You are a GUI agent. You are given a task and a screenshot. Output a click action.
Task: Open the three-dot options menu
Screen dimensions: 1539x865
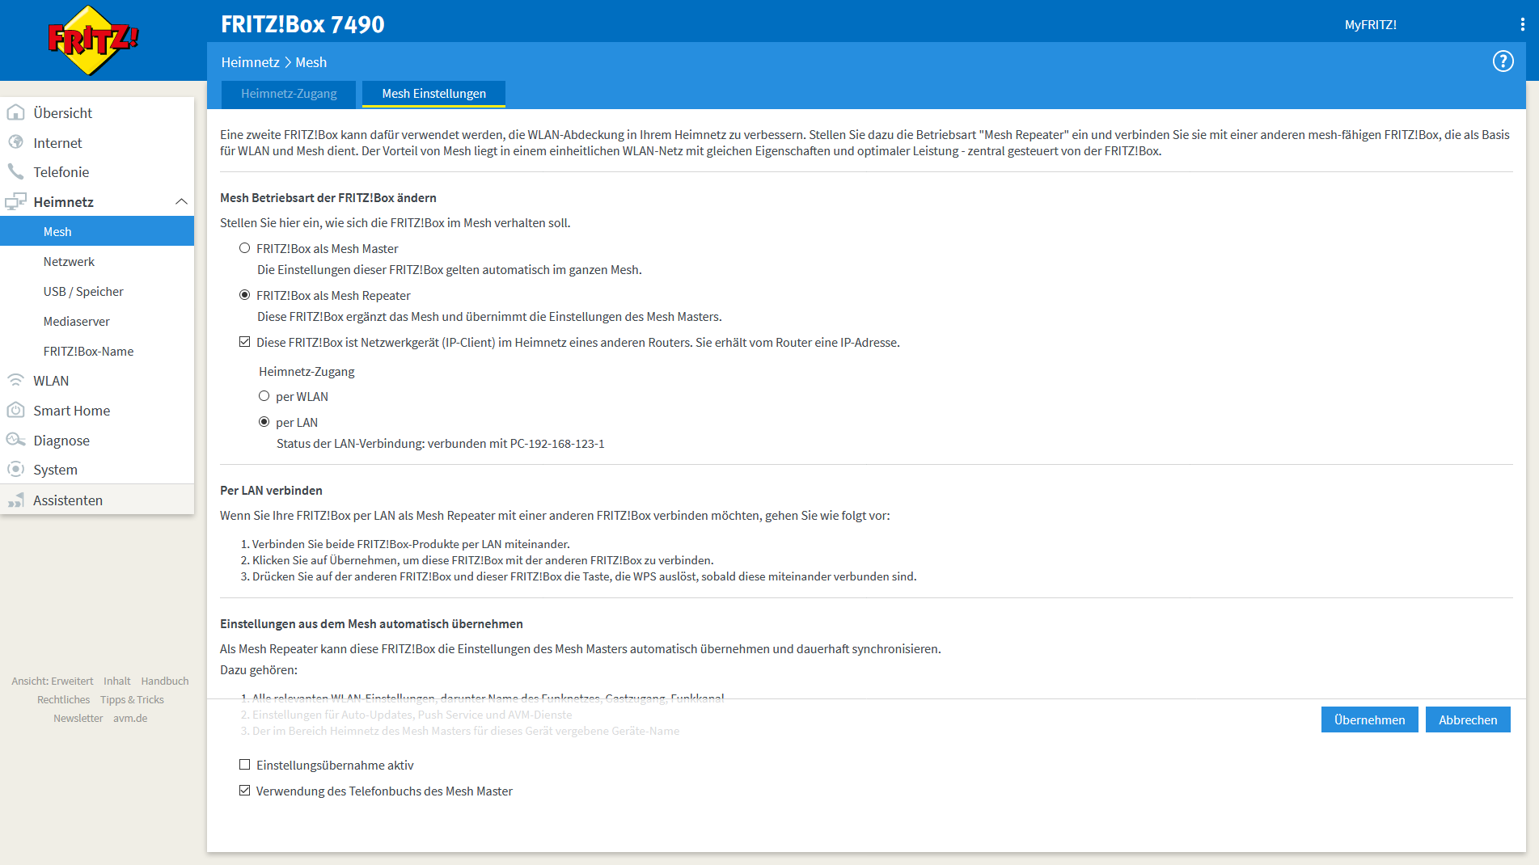coord(1522,24)
